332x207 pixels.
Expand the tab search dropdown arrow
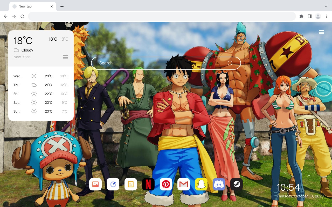tap(326, 6)
